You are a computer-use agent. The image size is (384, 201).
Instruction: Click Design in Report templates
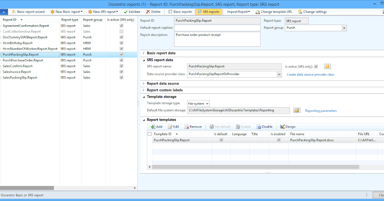tap(287, 127)
